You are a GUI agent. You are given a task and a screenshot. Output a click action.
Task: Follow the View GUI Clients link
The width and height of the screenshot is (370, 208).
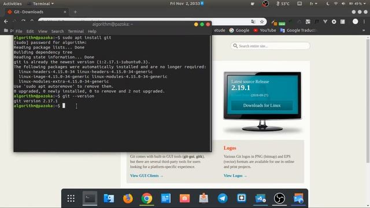146,176
